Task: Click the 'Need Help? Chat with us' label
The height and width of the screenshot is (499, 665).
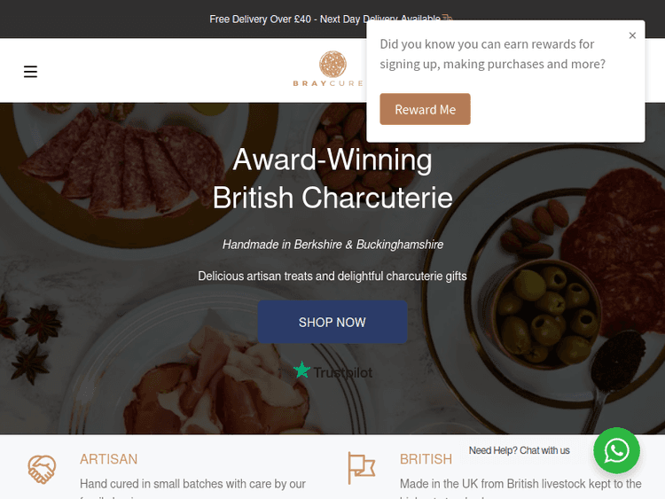Action: point(519,450)
